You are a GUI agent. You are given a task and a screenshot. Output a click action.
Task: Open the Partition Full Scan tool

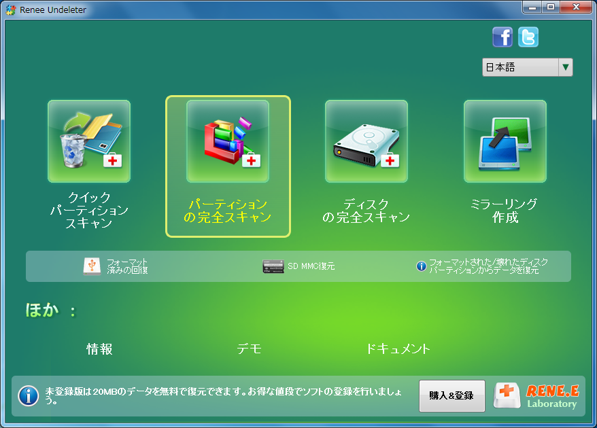coord(227,141)
